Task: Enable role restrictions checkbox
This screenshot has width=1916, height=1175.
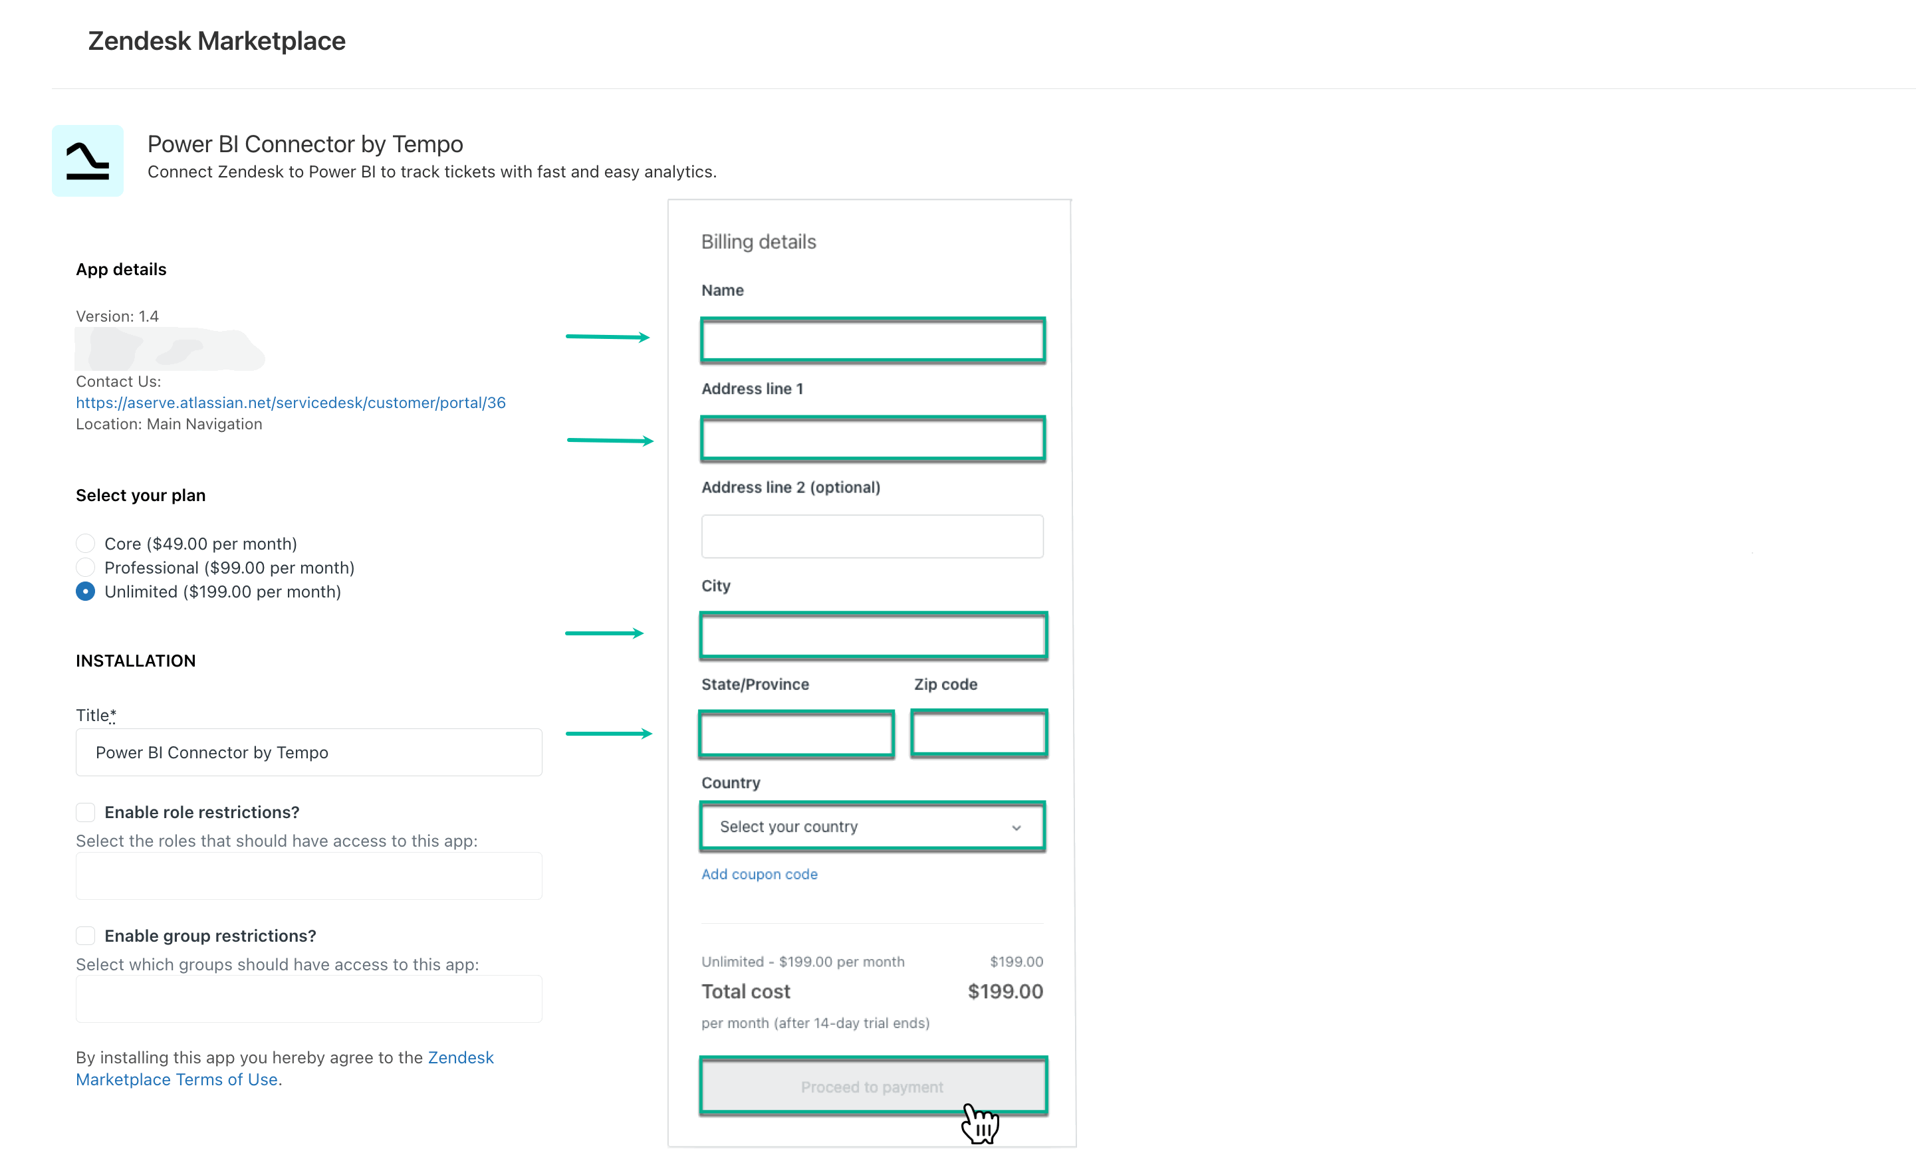Action: [86, 811]
